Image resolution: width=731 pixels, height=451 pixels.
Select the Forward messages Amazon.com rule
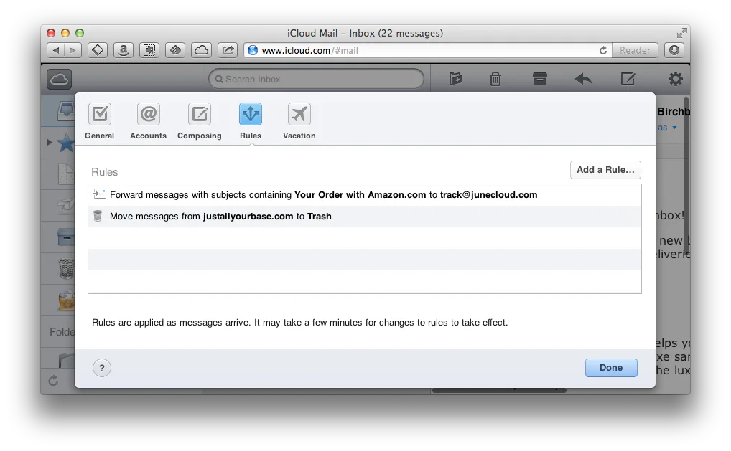[365, 195]
